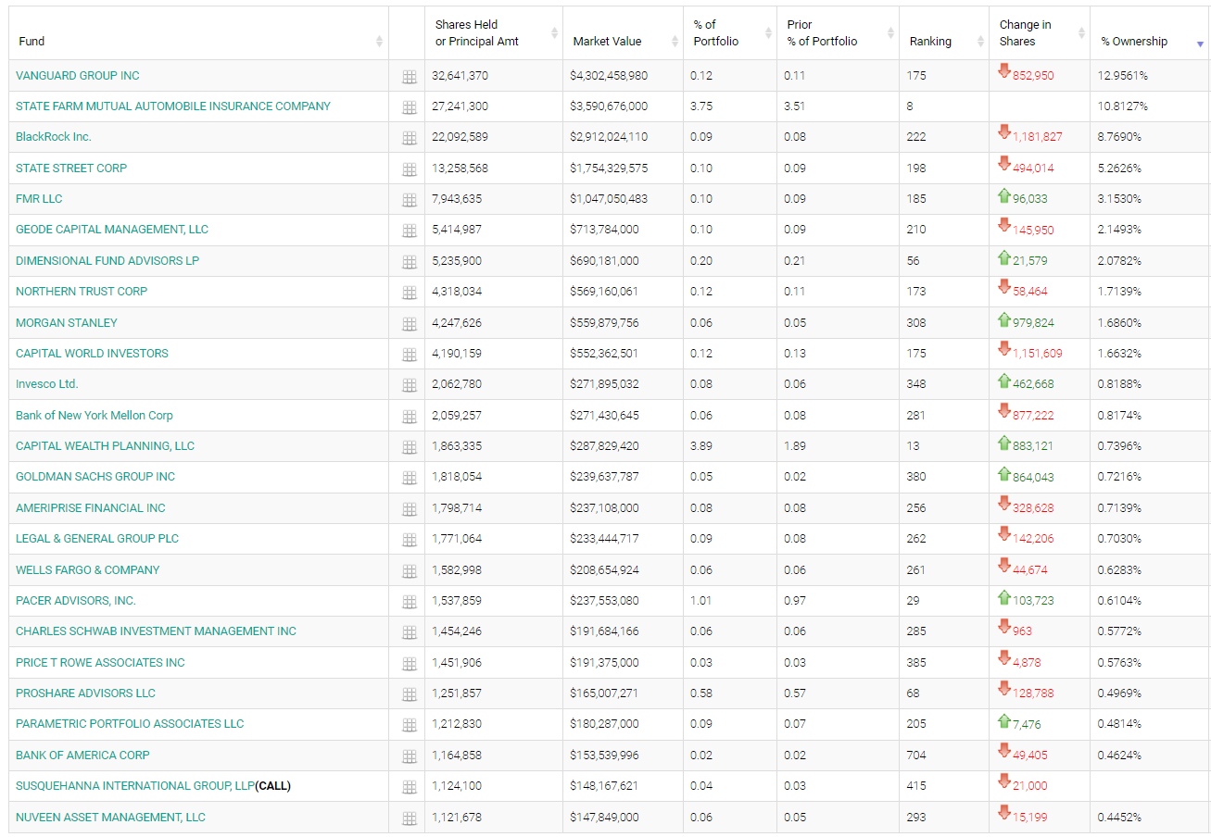This screenshot has width=1211, height=837.
Task: Sort by Shares Held or Principal Amt
Action: [x=494, y=33]
